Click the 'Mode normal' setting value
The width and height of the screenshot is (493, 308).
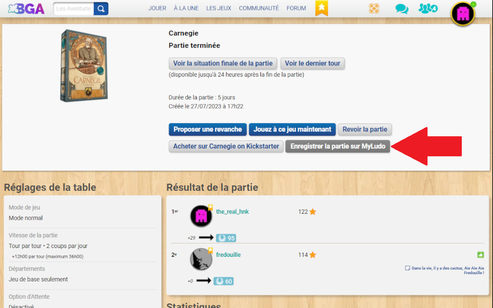(26, 218)
